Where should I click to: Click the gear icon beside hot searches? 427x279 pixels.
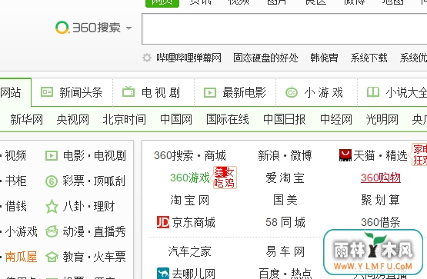(147, 58)
